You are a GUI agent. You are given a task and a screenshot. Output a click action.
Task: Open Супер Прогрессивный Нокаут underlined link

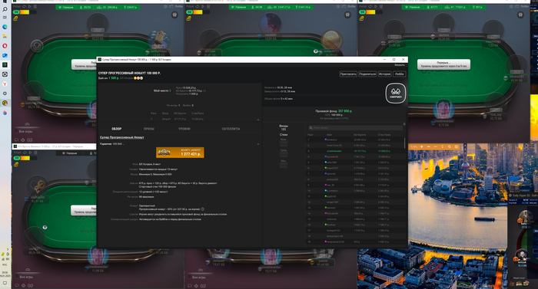[121, 137]
